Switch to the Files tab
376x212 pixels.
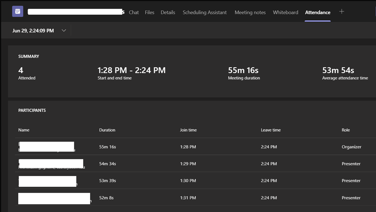[x=149, y=12]
